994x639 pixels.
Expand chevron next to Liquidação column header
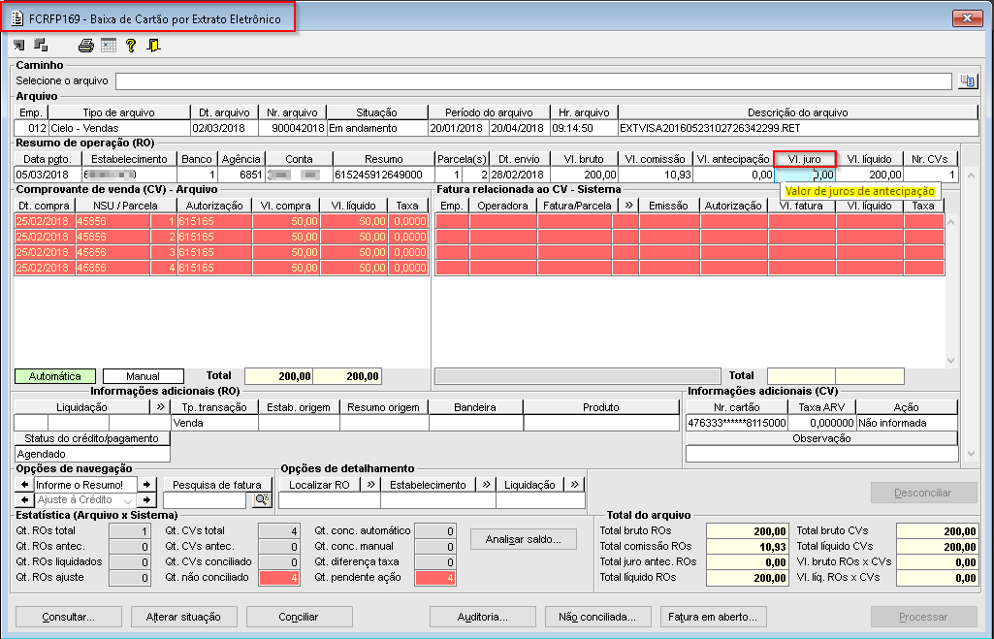point(160,407)
